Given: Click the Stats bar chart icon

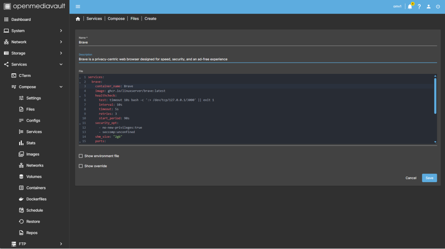Looking at the screenshot, I should [21, 143].
